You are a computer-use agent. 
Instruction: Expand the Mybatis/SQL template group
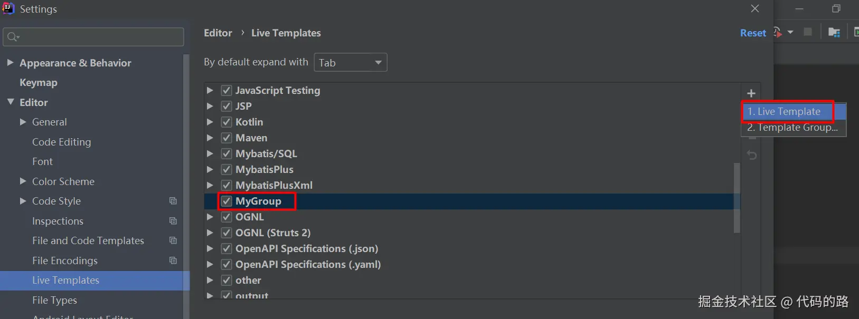tap(210, 153)
